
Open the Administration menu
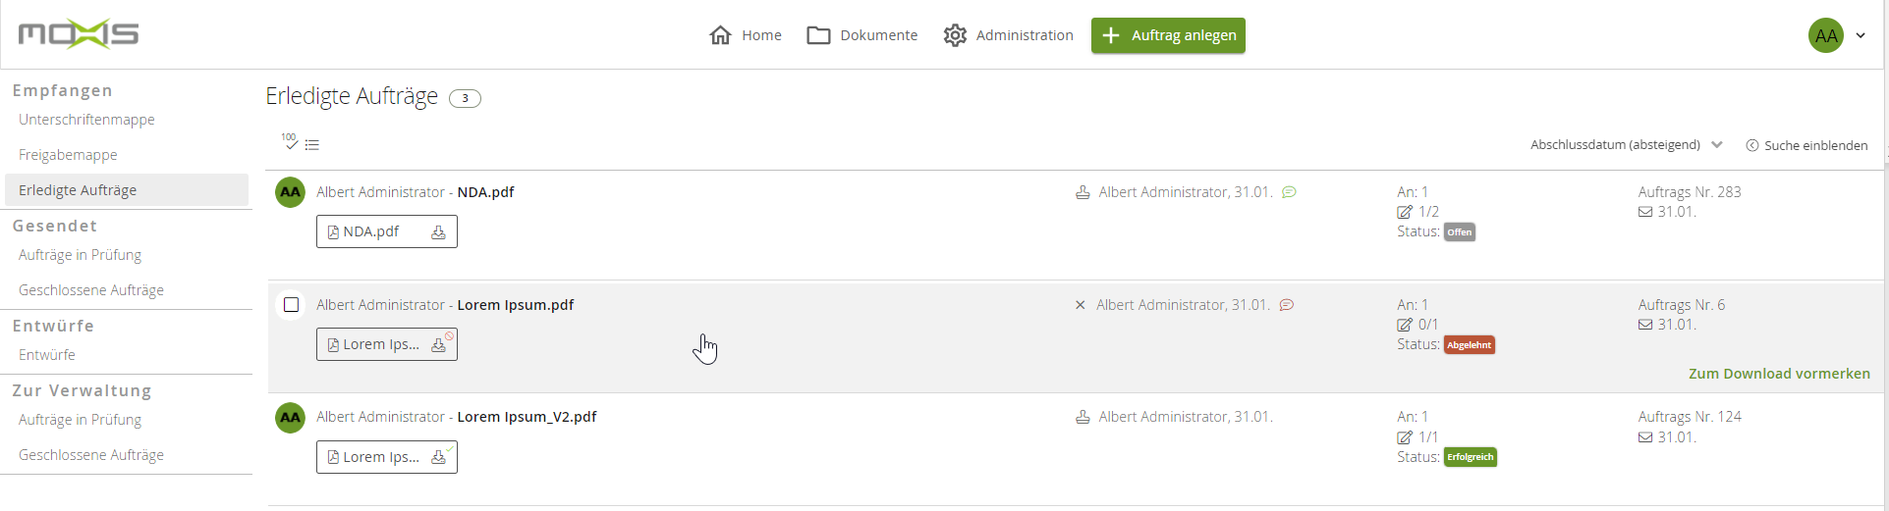coord(1009,35)
